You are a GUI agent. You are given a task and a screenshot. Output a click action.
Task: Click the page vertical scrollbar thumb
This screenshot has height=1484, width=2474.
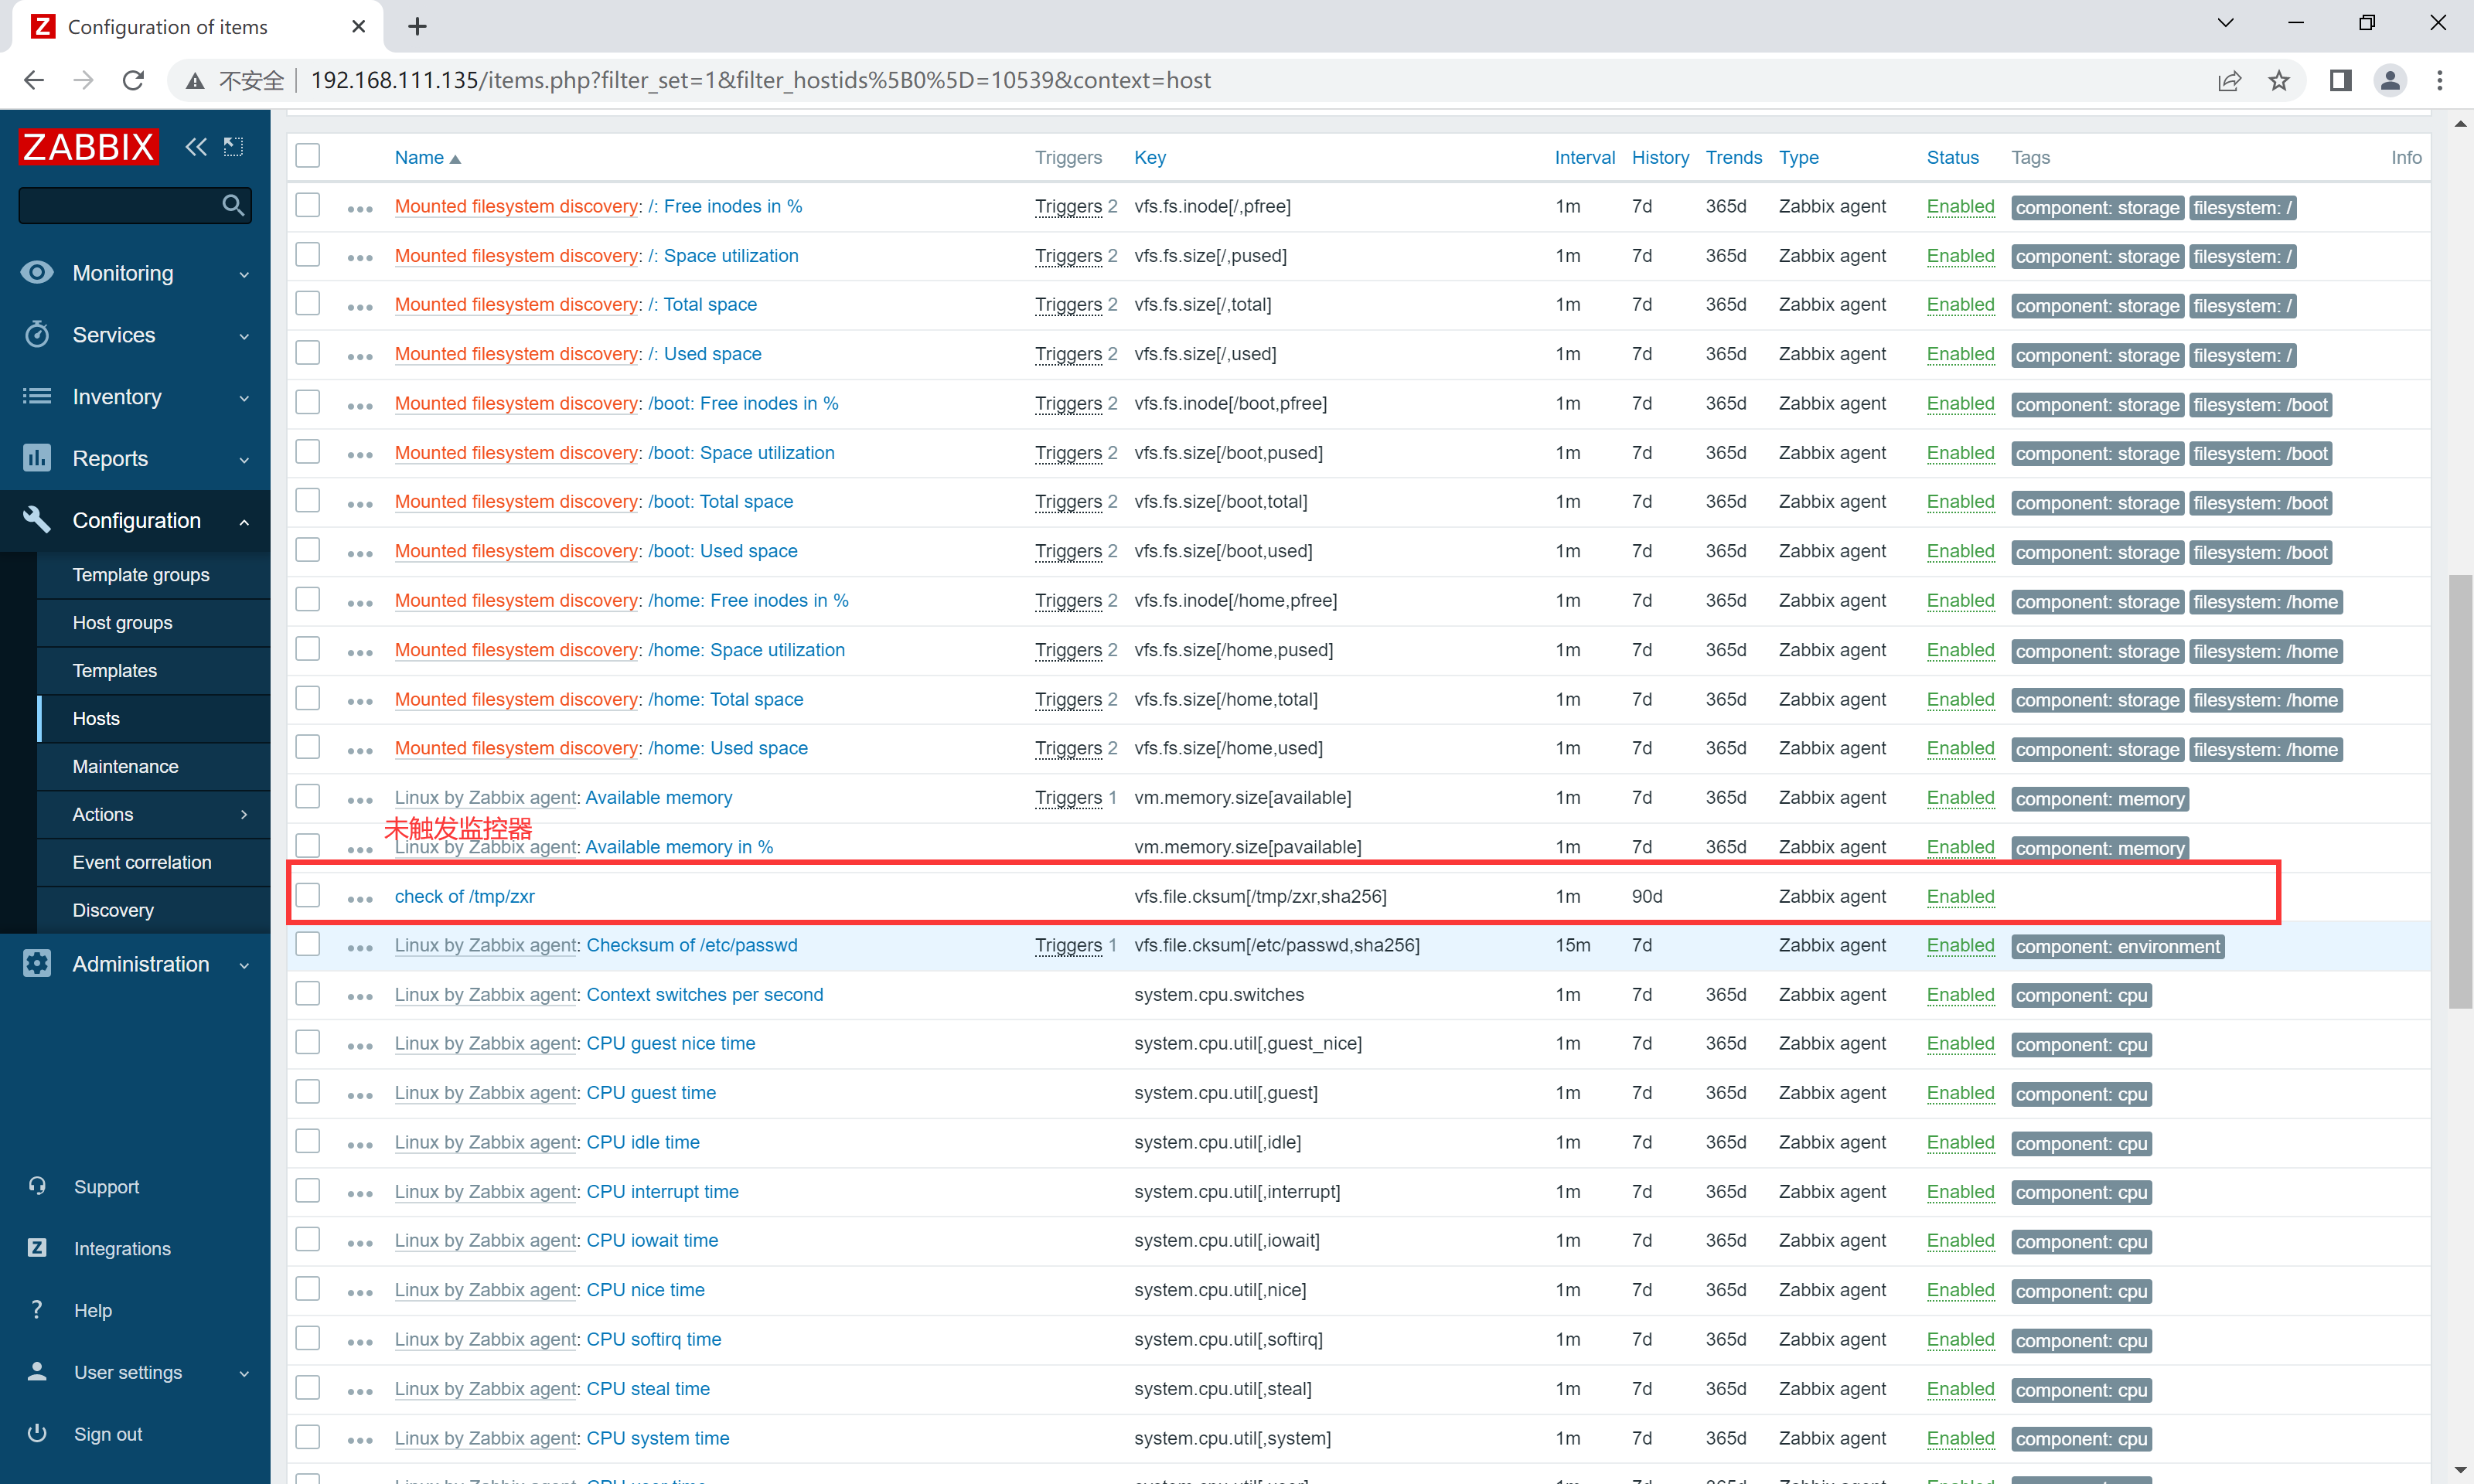2459,790
